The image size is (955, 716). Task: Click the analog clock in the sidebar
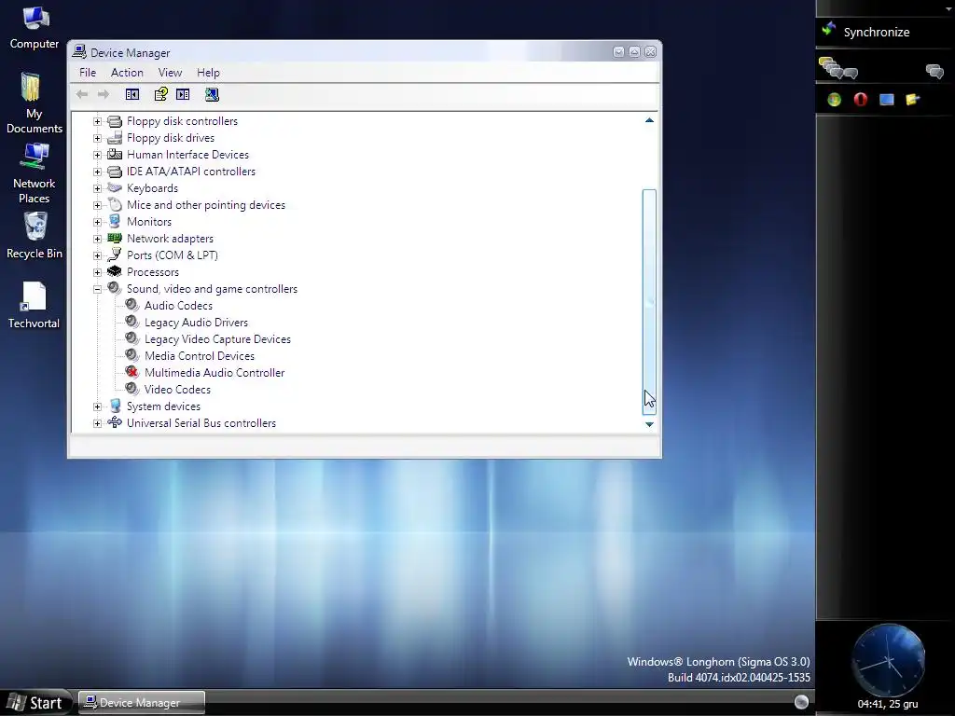888,660
